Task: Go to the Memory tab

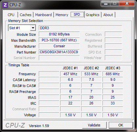Action: point(62,15)
